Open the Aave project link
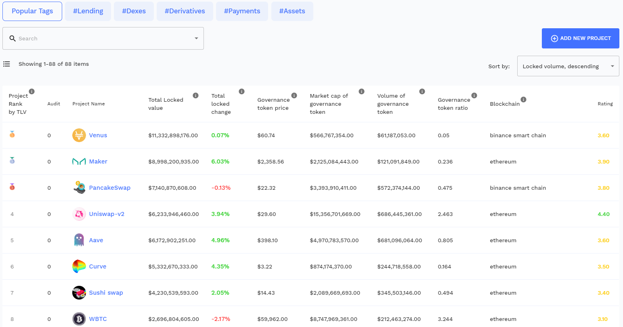 click(96, 240)
